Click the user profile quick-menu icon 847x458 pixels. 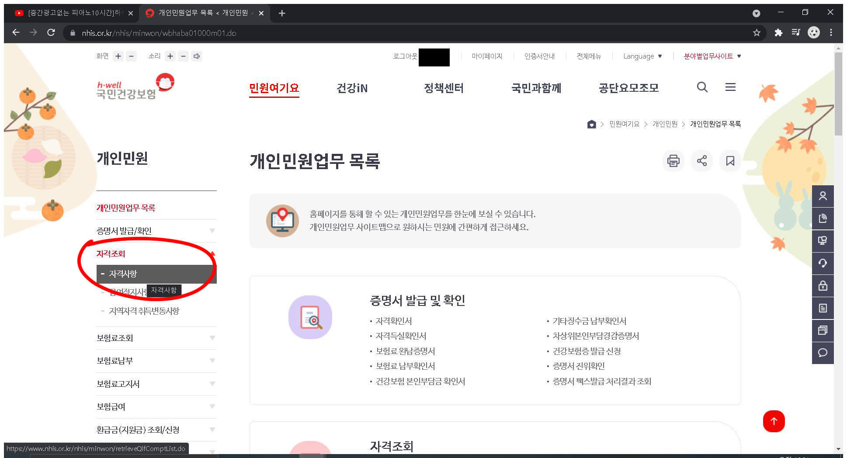pyautogui.click(x=823, y=196)
